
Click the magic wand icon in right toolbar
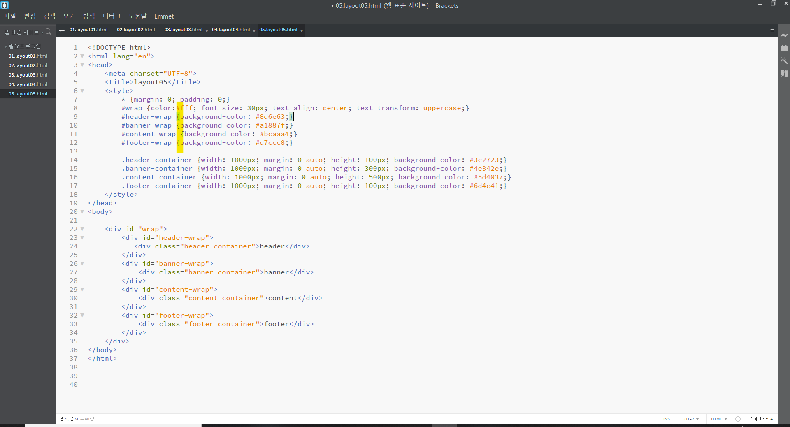[784, 60]
